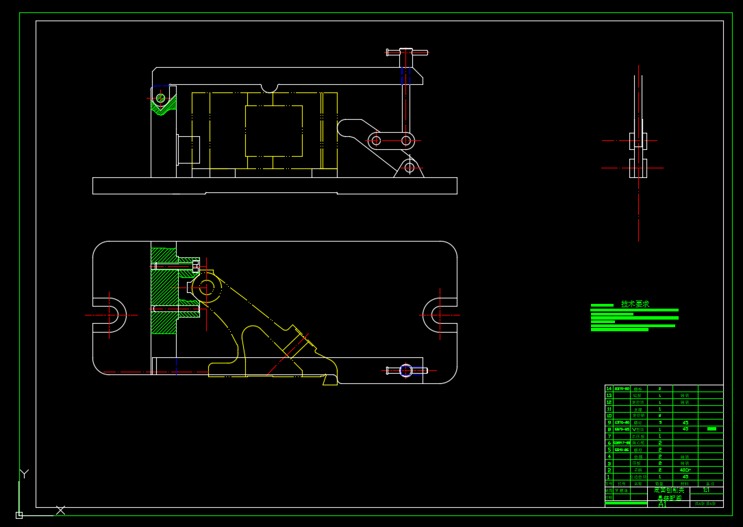Click the Y axis label of UCS icon

click(24, 473)
